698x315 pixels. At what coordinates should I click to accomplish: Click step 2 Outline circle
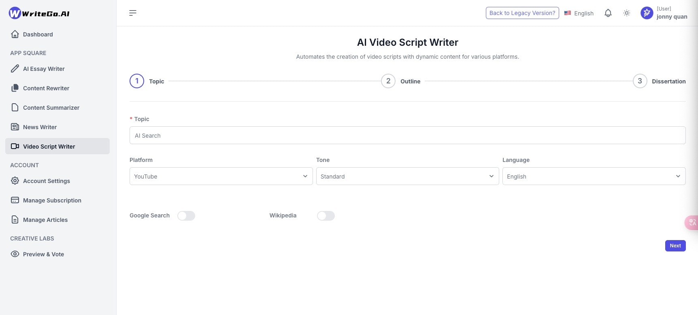388,81
